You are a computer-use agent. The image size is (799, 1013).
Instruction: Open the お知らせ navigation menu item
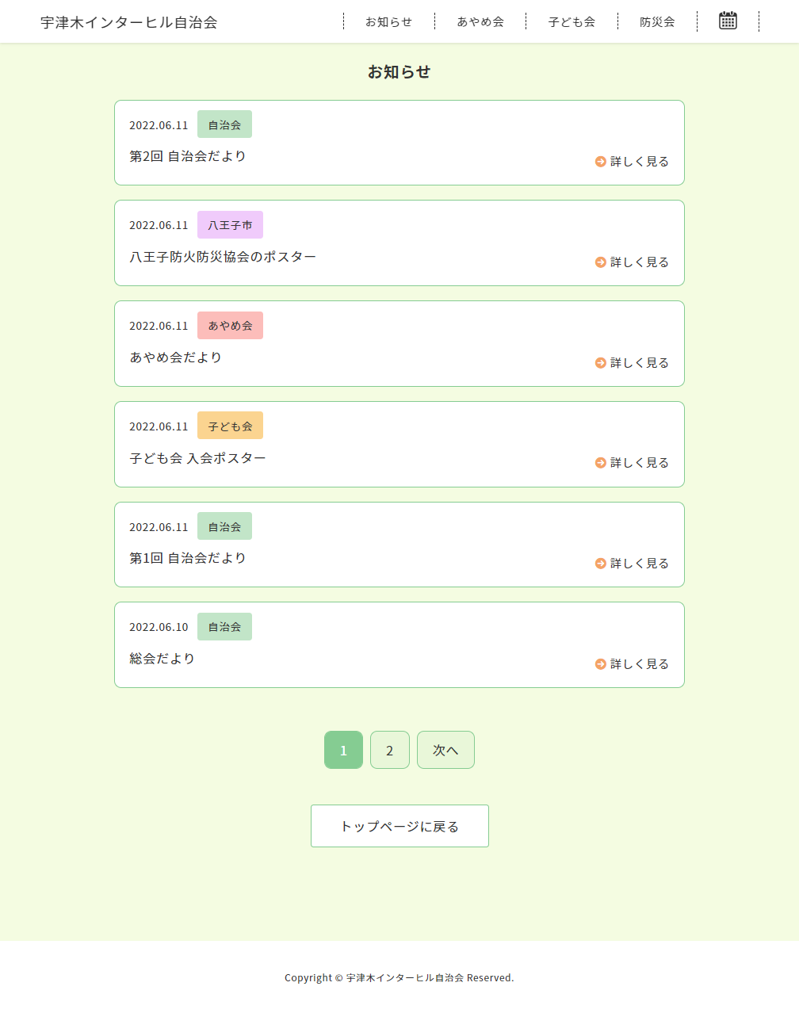[388, 22]
